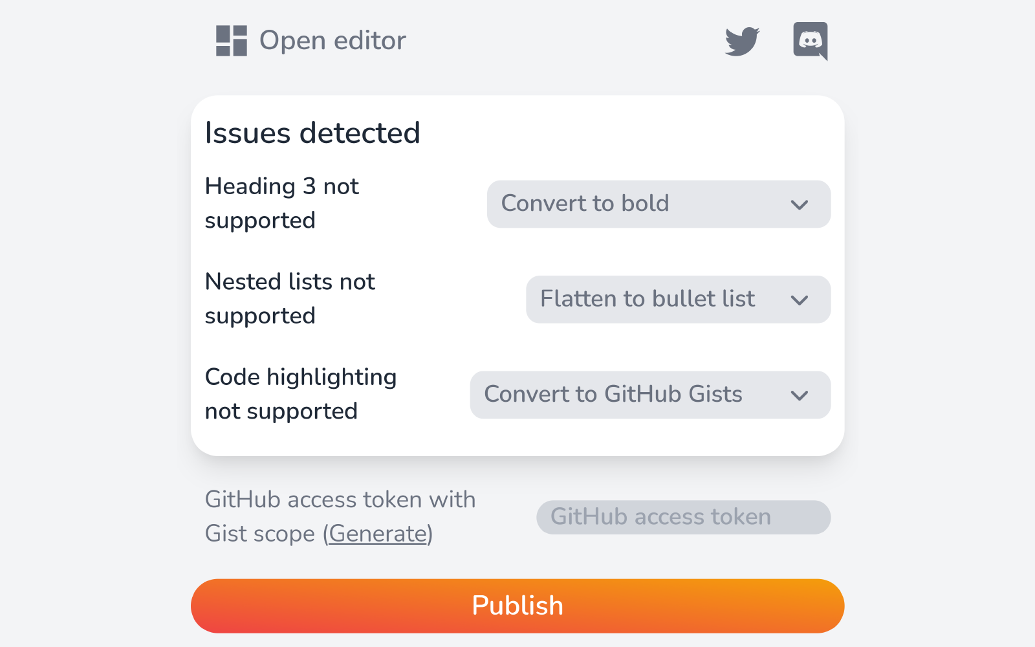
Task: Open the Twitter bird icon link
Action: click(742, 41)
